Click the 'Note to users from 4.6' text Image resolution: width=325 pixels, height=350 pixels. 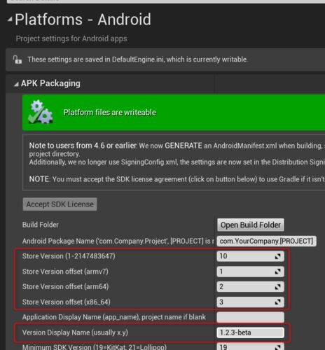[83, 146]
